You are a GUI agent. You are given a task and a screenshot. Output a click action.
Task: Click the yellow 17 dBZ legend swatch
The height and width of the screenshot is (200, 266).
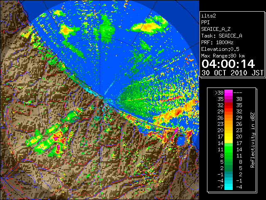[229, 137]
